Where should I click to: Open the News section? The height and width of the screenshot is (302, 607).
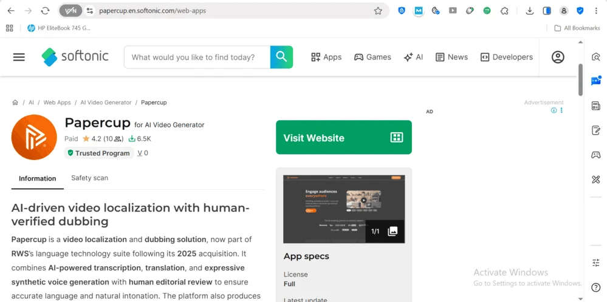click(451, 57)
